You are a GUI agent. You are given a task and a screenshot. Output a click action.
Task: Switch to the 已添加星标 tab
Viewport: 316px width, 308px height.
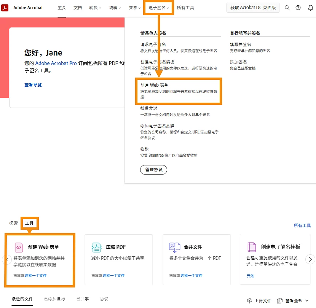coord(54,299)
